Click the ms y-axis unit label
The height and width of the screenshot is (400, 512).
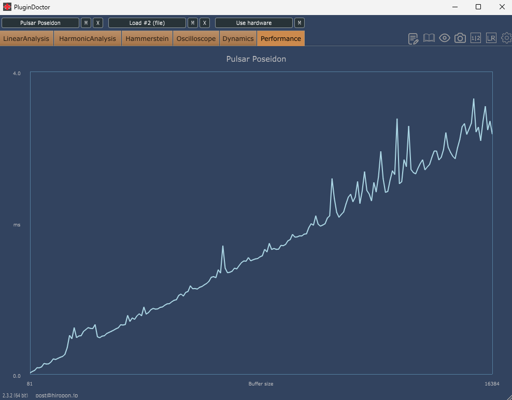pyautogui.click(x=17, y=225)
